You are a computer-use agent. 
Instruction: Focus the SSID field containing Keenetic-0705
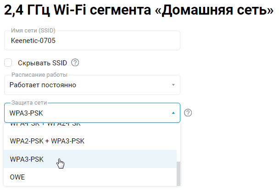[92, 41]
